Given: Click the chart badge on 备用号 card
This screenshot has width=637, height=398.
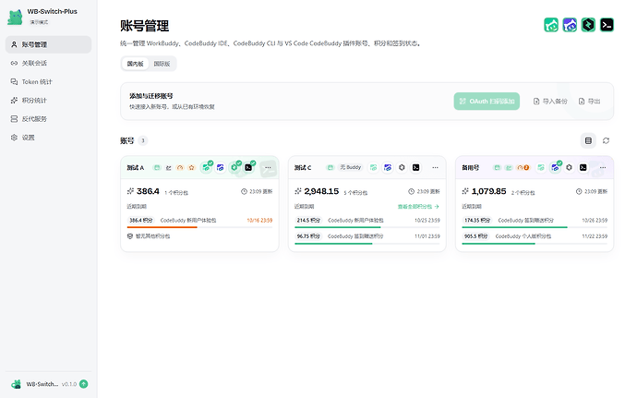Looking at the screenshot, I should click(x=509, y=167).
